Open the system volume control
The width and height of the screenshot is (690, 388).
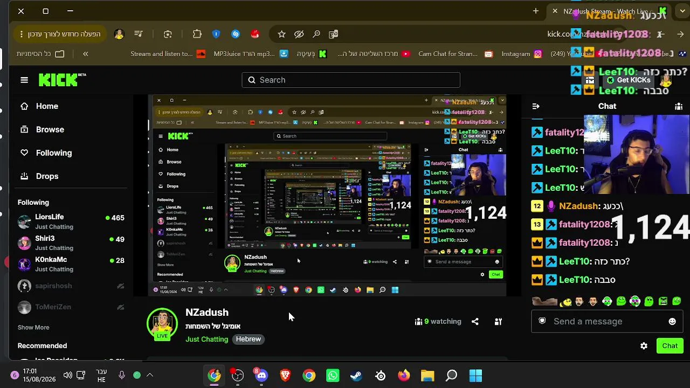tap(67, 375)
